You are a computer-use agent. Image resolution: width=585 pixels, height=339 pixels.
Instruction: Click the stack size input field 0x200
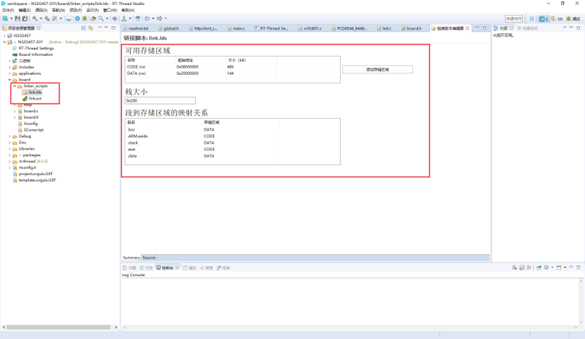tap(160, 100)
